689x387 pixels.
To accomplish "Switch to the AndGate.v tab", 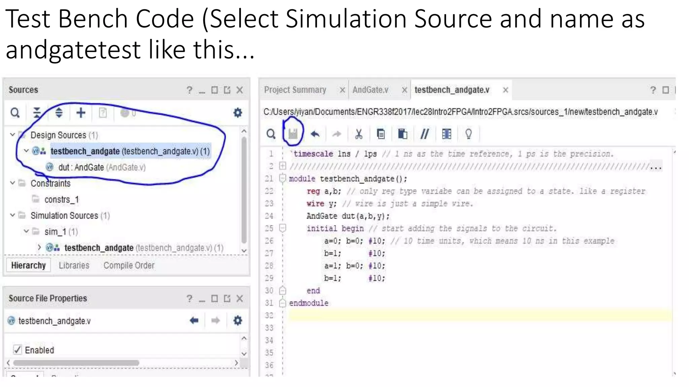I will [x=370, y=90].
